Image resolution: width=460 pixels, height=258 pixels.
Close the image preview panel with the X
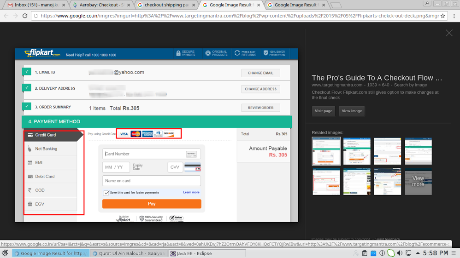click(449, 33)
